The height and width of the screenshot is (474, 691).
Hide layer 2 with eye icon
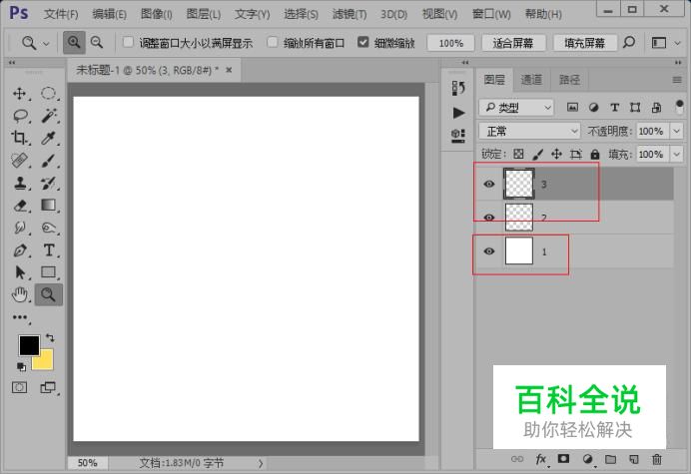click(489, 218)
